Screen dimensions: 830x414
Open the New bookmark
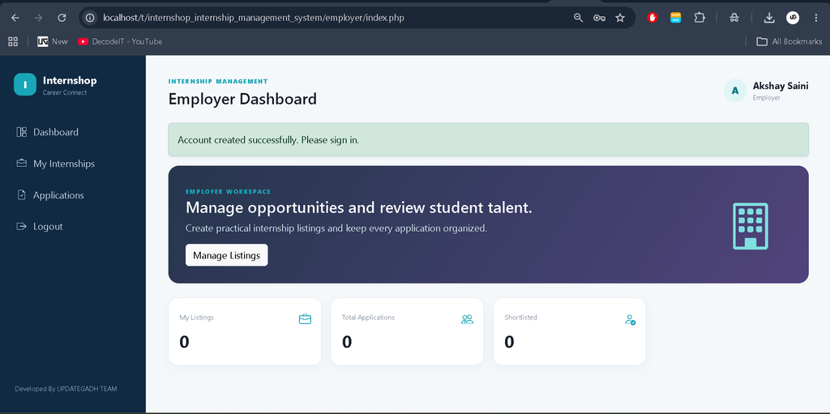[x=53, y=41]
